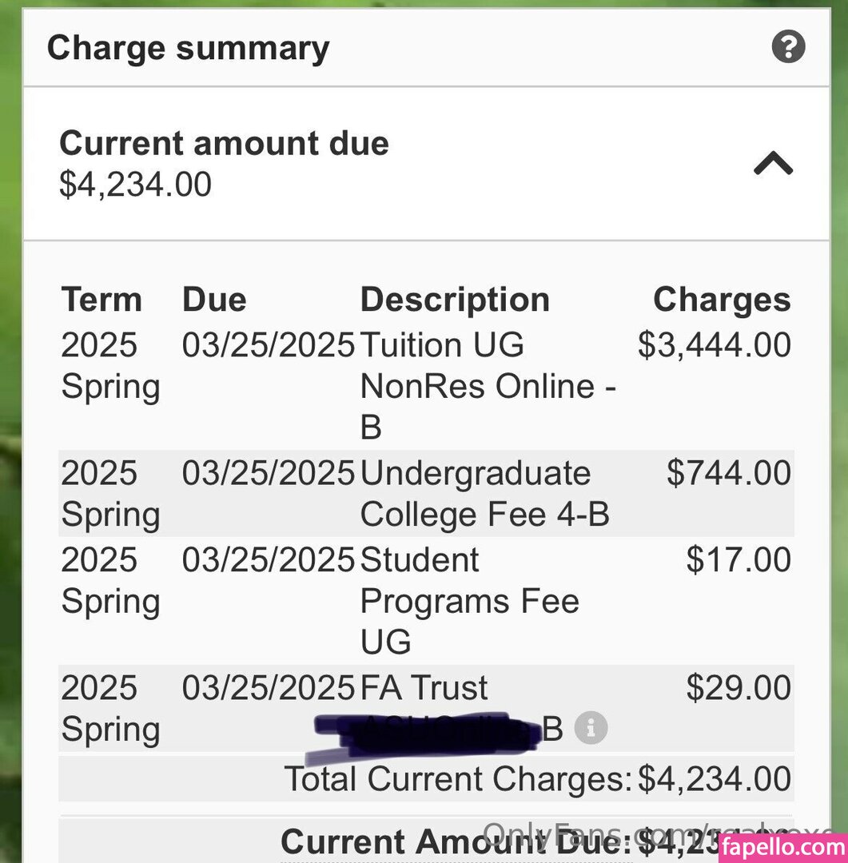Click the Total Current Charges label
Viewport: 848px width, 863px height.
click(x=458, y=779)
